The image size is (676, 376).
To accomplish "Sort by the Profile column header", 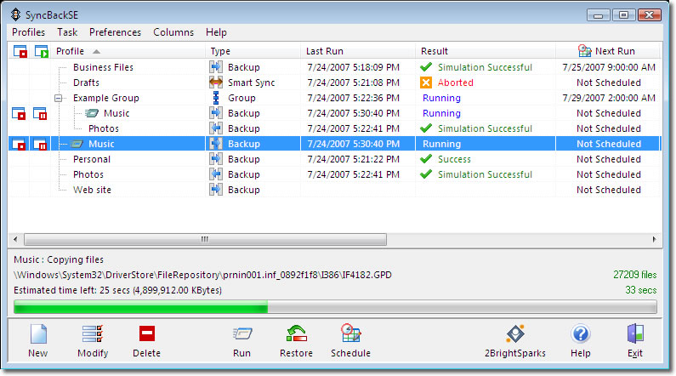I will tap(71, 51).
